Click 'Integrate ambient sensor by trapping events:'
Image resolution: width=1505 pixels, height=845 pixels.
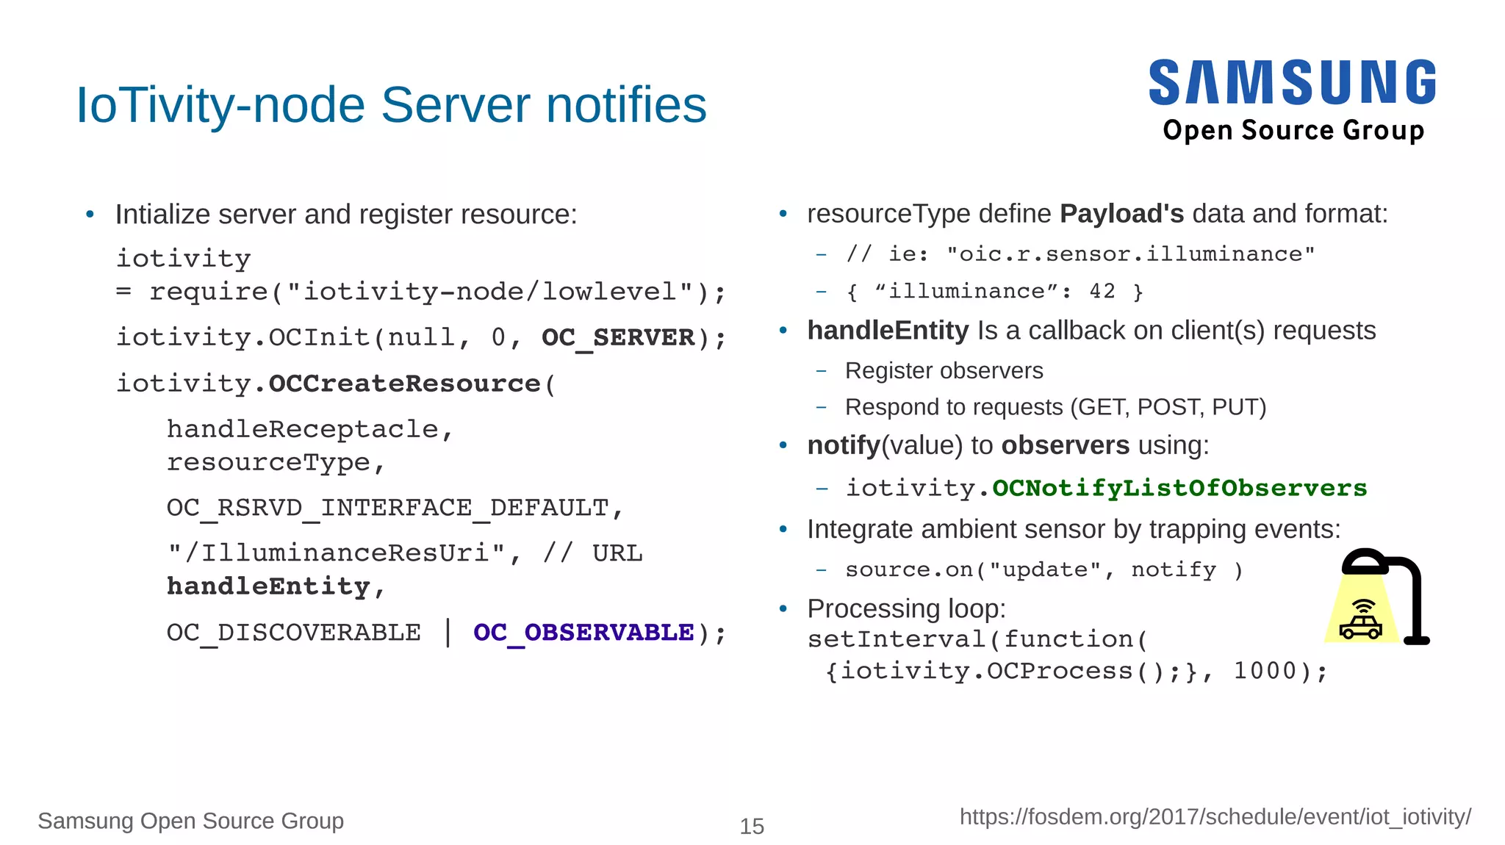click(1074, 529)
